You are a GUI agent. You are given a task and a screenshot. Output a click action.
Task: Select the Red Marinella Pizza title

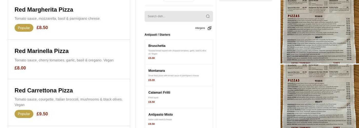[42, 51]
